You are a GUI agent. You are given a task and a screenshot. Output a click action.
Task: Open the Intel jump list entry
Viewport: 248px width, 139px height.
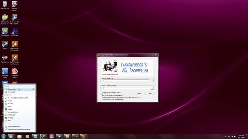tap(19, 107)
